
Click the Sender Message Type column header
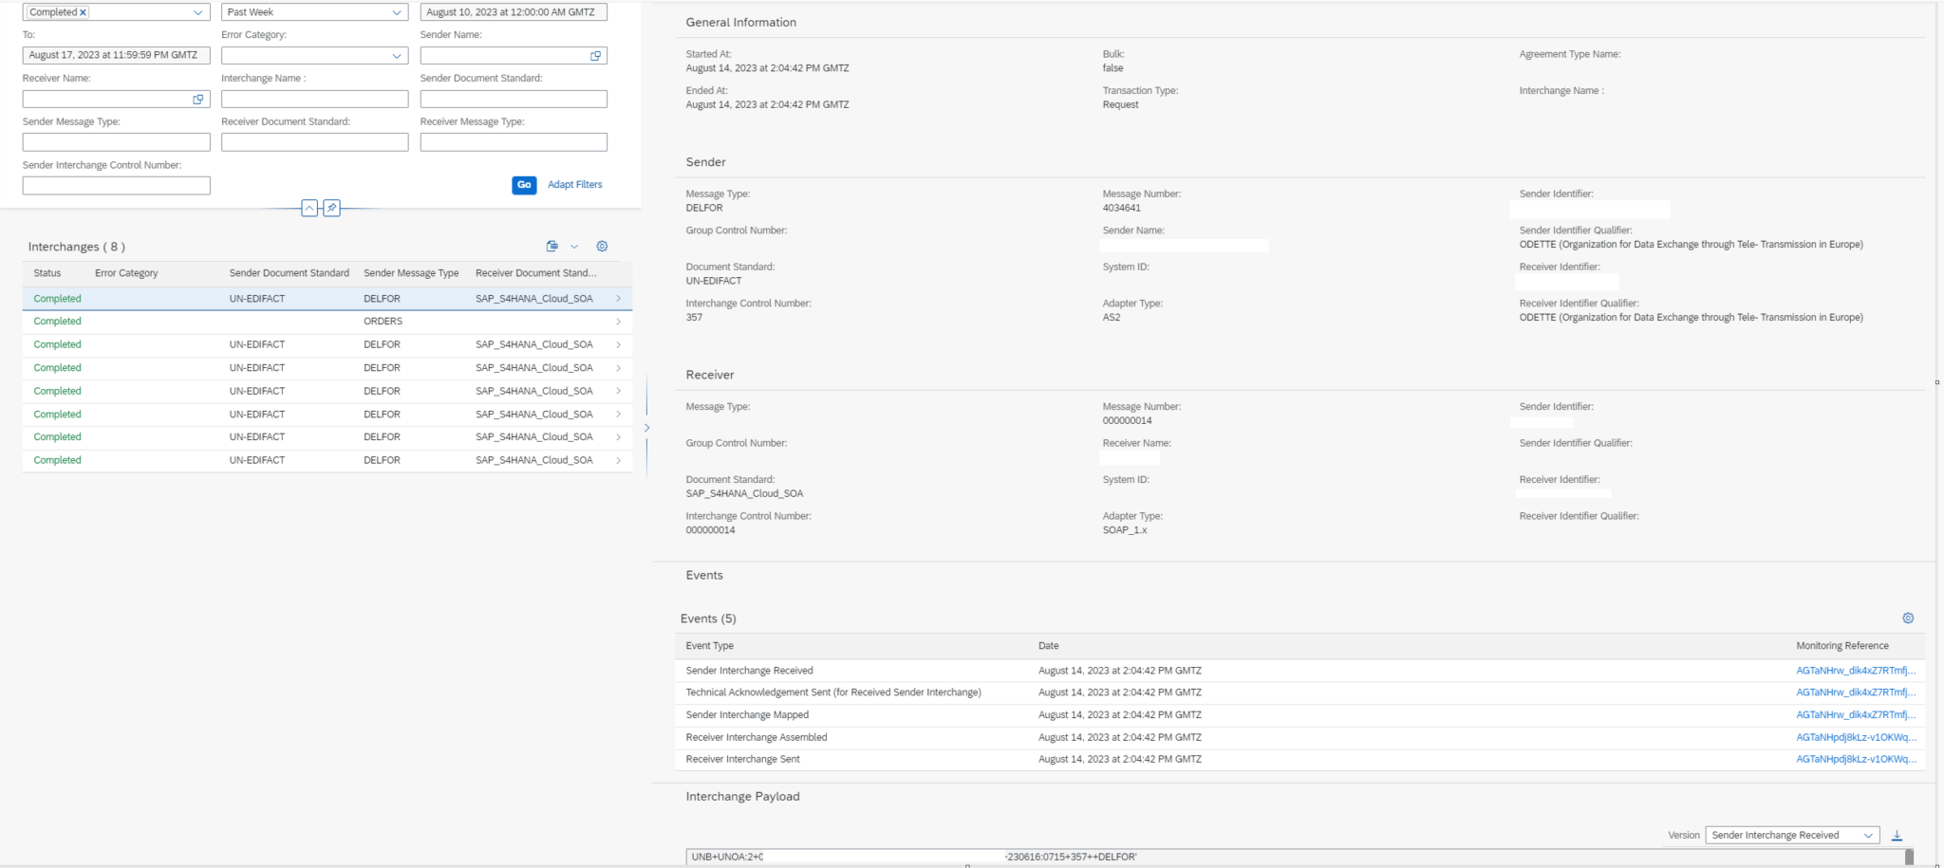point(411,273)
